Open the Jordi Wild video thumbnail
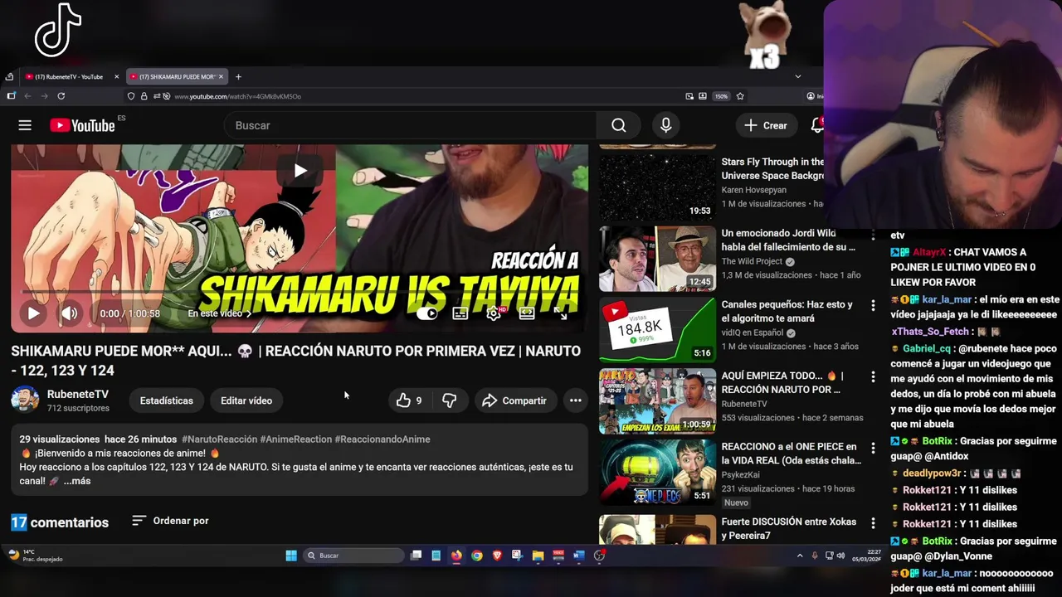 coord(657,259)
